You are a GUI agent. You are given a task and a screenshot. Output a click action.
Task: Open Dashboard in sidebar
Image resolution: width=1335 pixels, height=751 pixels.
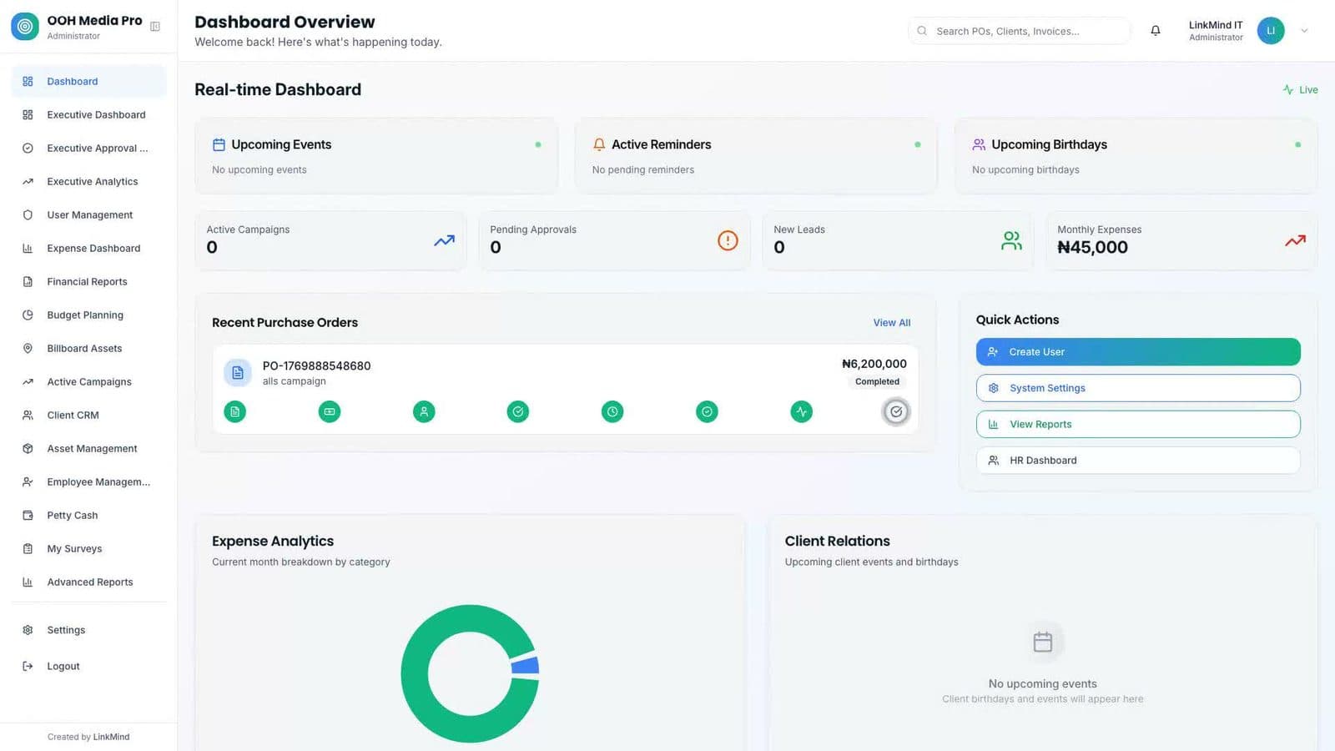click(x=88, y=81)
